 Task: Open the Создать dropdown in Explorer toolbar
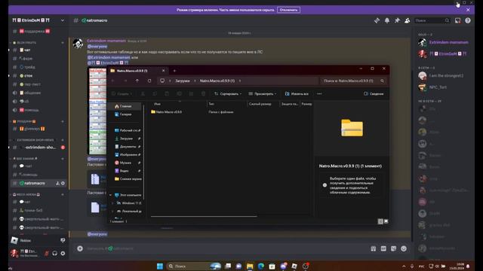pos(122,93)
